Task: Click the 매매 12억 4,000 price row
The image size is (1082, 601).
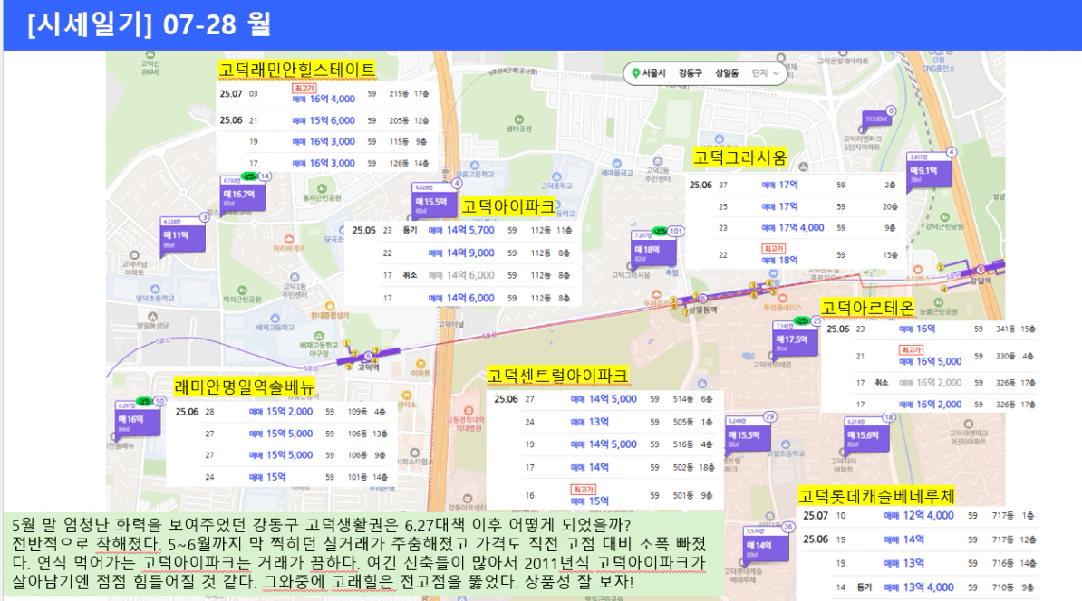Action: 919,516
